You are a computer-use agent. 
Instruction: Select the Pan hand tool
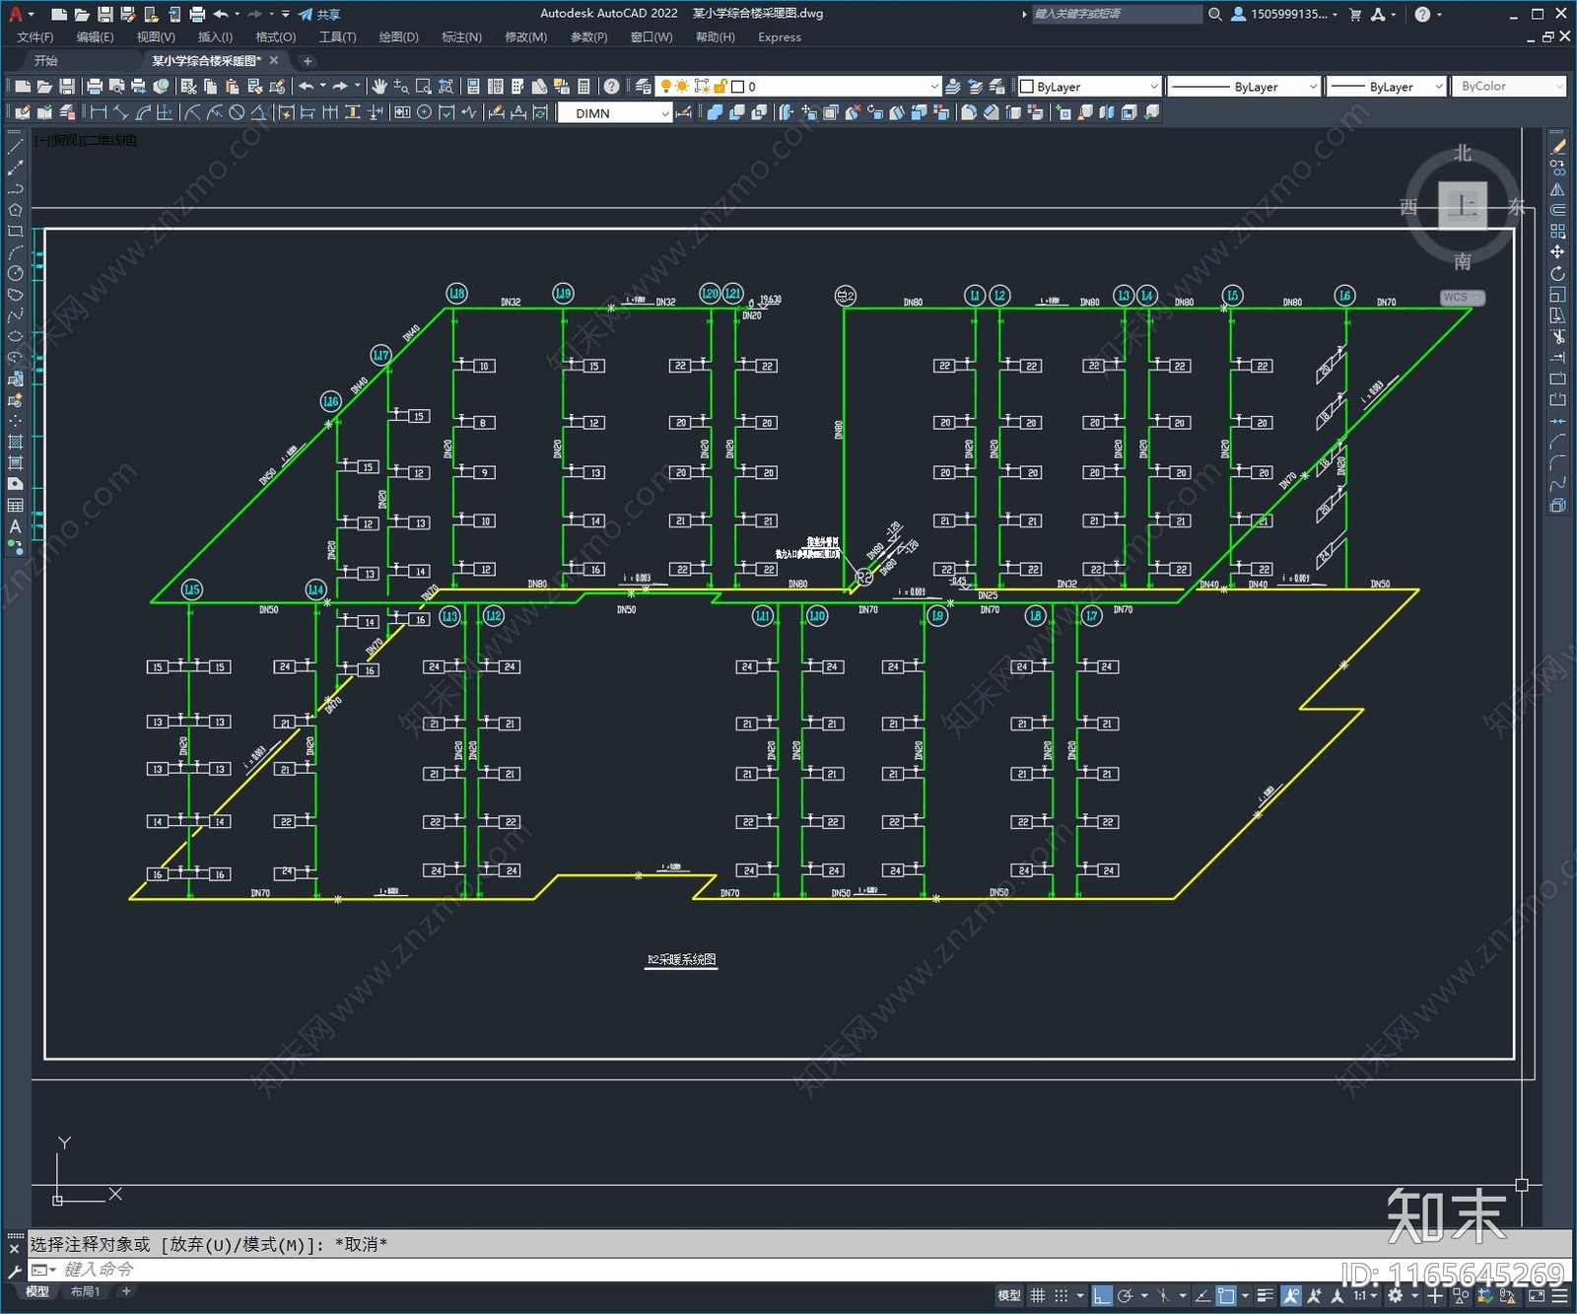[x=379, y=87]
